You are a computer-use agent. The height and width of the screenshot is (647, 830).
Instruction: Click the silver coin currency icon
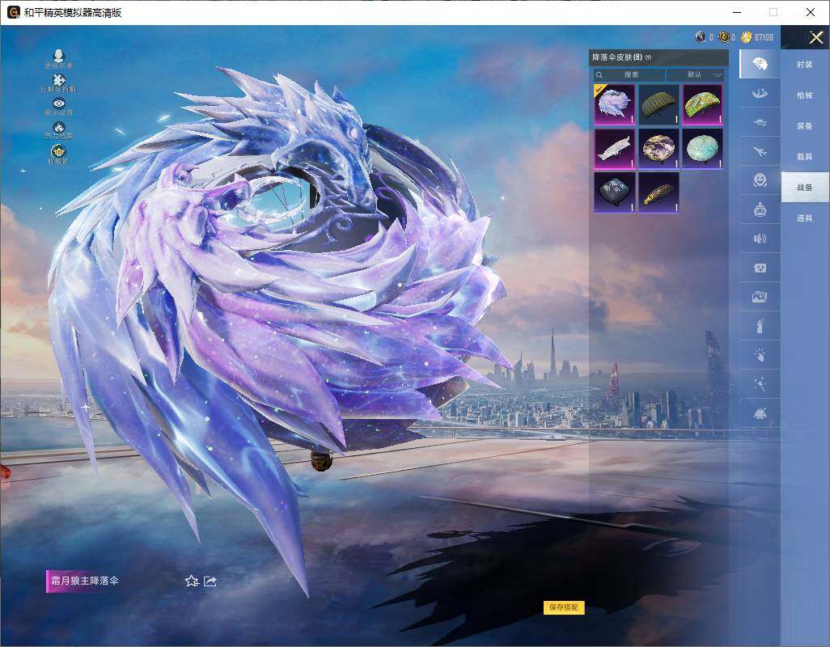tap(701, 37)
